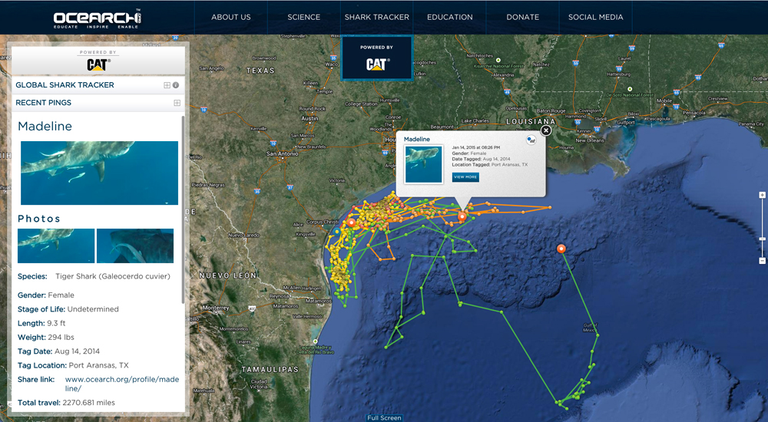
Task: Click the TEXAS map label
Action: tap(260, 71)
